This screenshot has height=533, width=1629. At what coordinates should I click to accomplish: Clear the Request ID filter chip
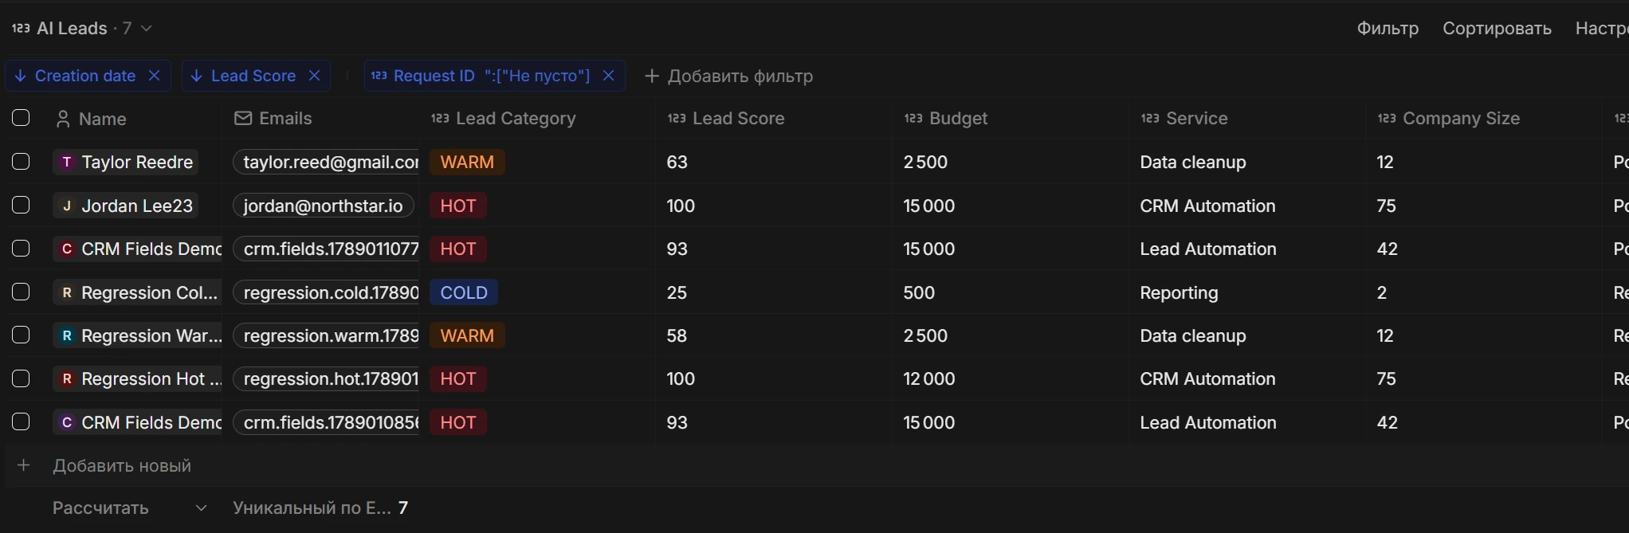tap(609, 76)
